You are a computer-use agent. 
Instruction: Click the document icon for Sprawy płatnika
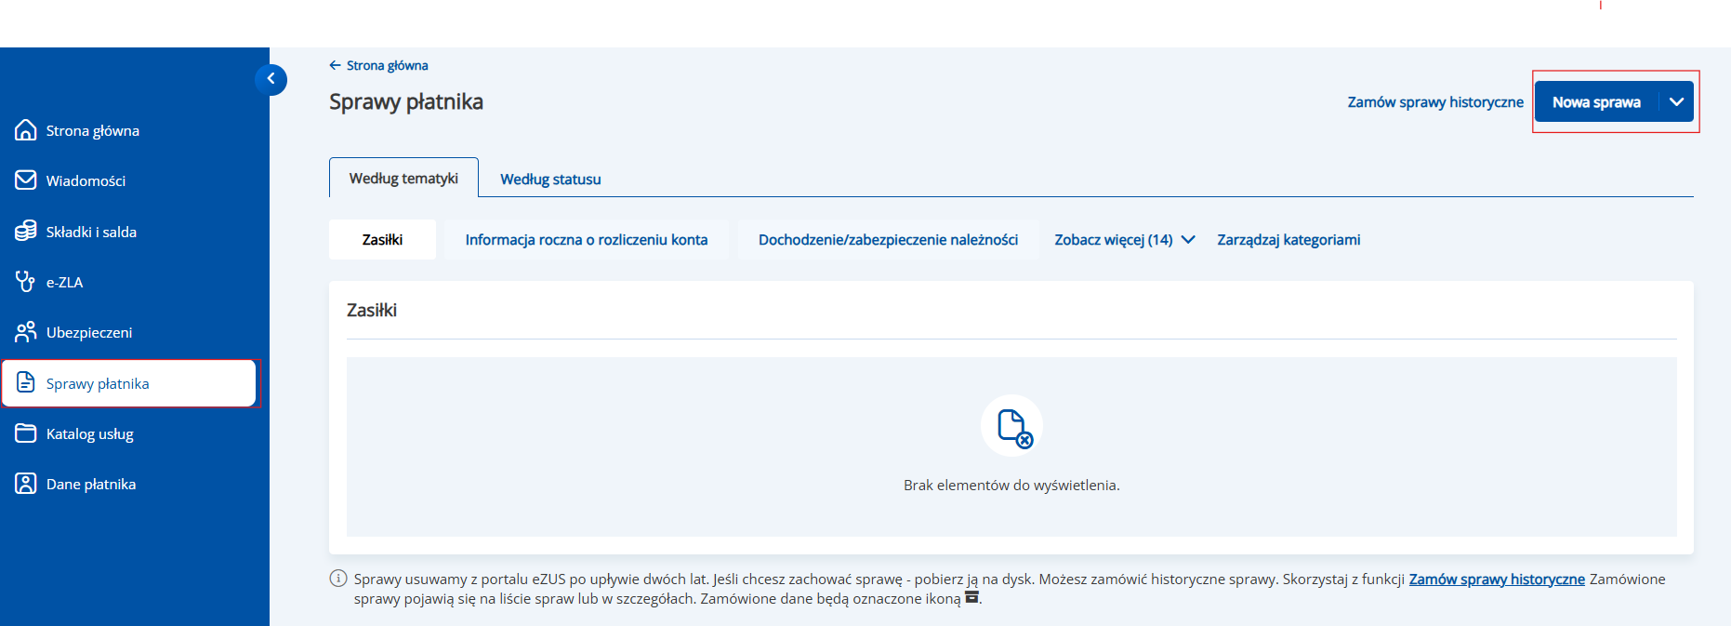coord(26,383)
